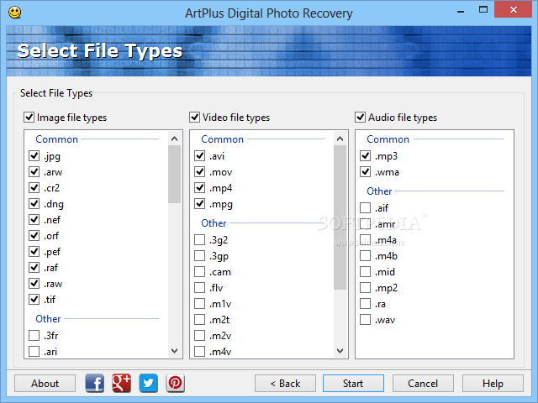This screenshot has height=403, width=538.
Task: Uncheck the .mov video type
Action: 200,171
